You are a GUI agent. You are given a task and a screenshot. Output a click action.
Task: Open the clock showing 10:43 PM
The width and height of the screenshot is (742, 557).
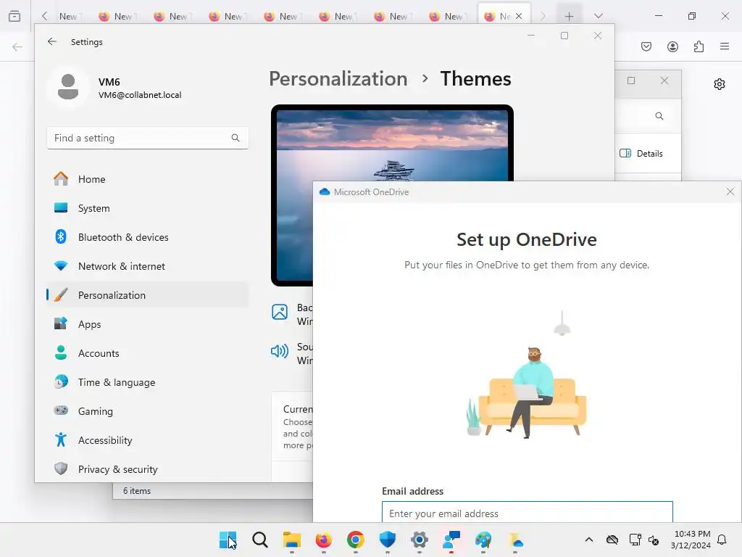pos(691,540)
